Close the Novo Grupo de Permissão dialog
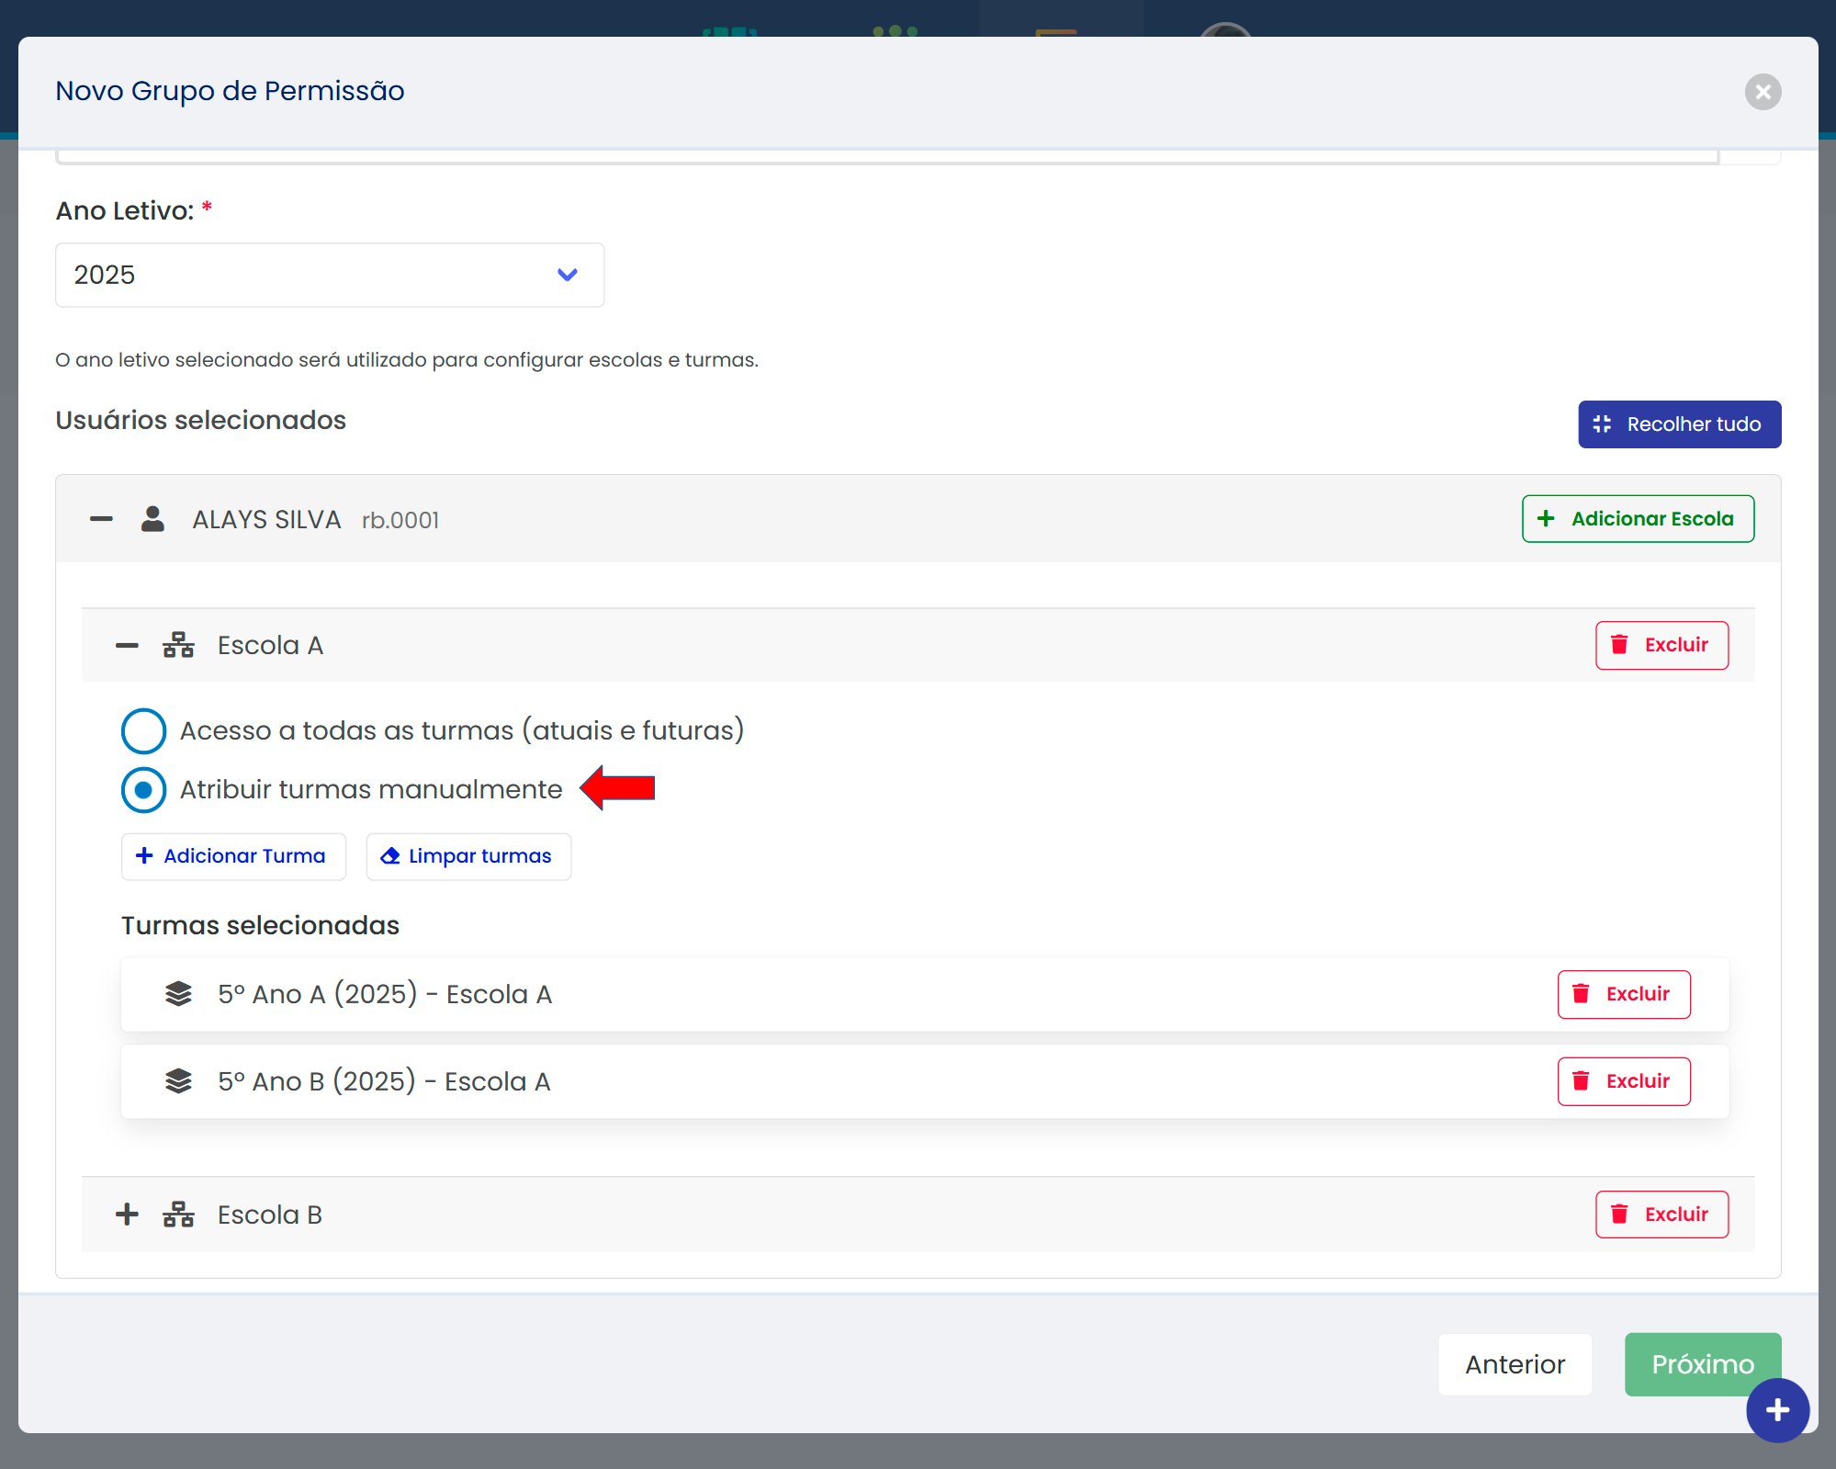The height and width of the screenshot is (1469, 1836). point(1763,92)
